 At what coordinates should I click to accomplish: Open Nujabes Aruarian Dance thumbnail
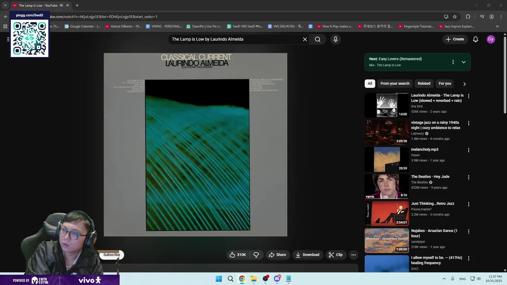tap(387, 240)
